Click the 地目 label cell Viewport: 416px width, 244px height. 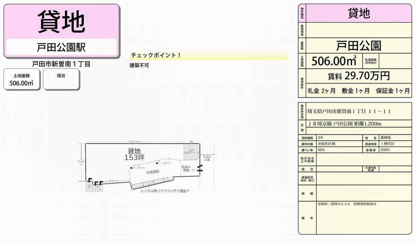371,138
